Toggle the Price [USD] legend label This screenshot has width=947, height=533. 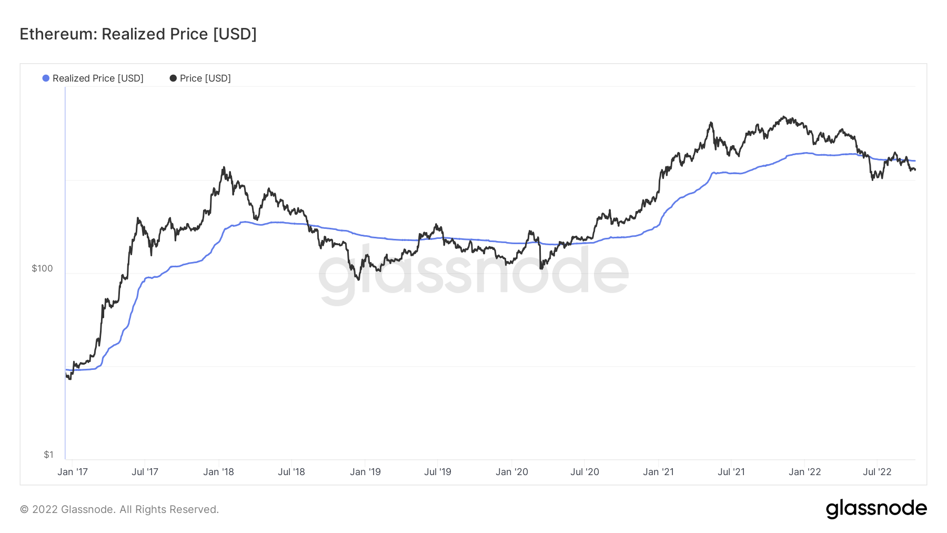point(205,78)
